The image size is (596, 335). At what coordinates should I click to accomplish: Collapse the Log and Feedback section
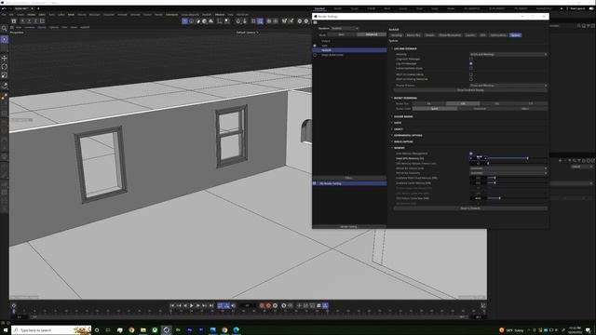(392, 48)
